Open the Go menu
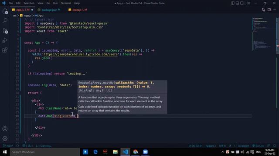 pos(48,3)
